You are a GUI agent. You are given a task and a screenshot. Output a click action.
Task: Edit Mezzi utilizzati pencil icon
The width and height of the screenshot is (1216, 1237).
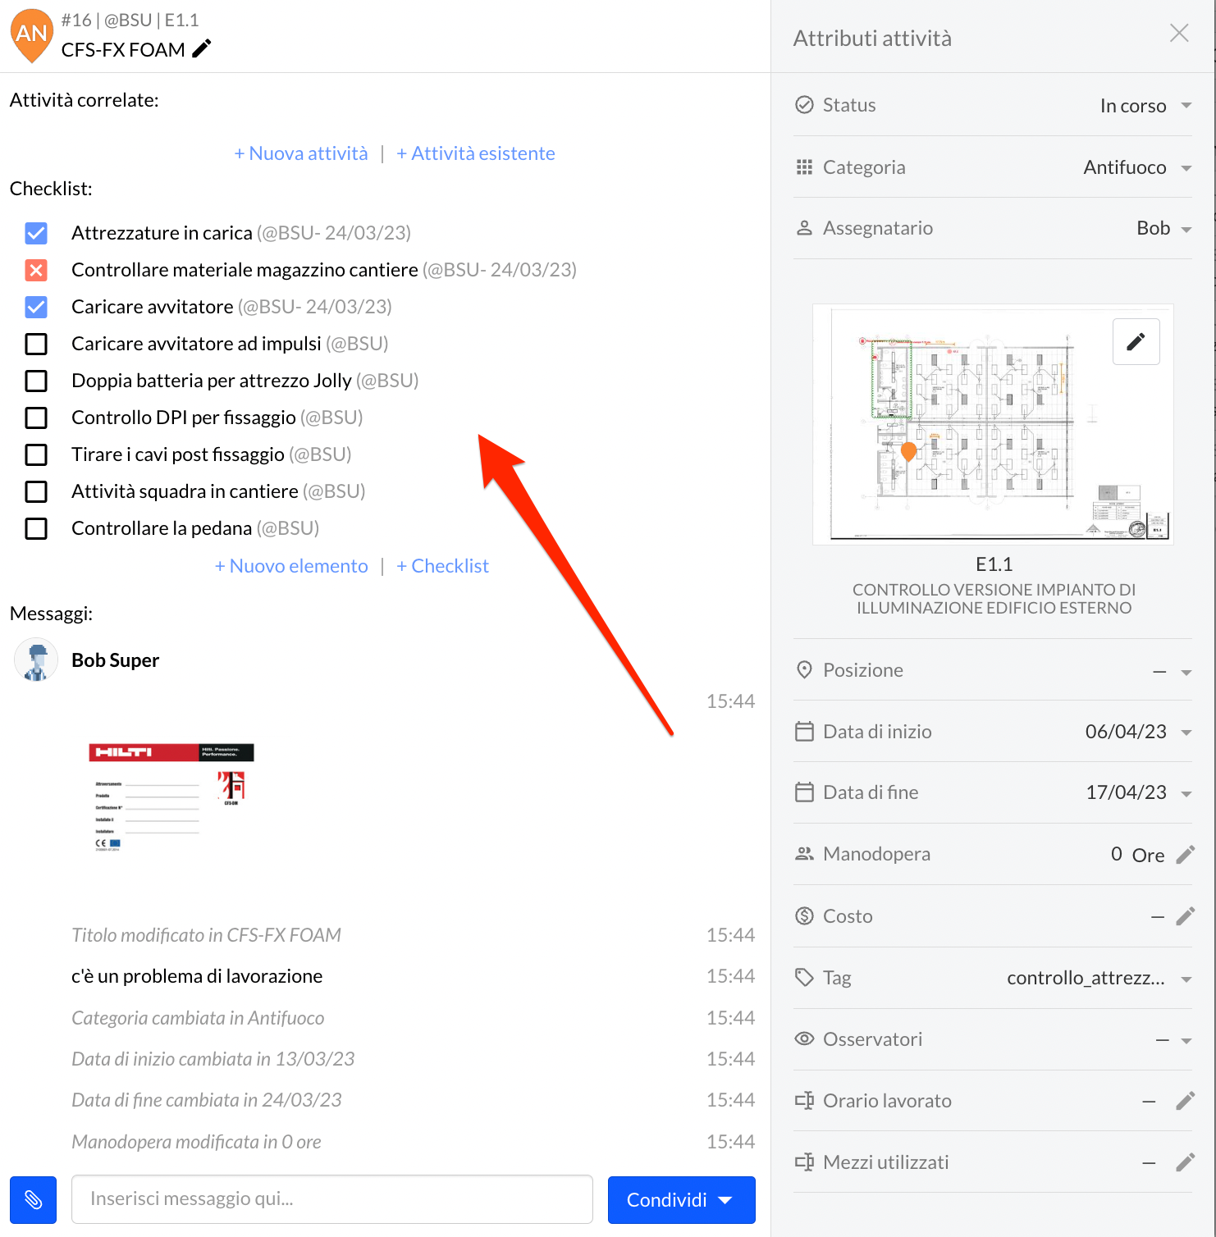click(1185, 1162)
